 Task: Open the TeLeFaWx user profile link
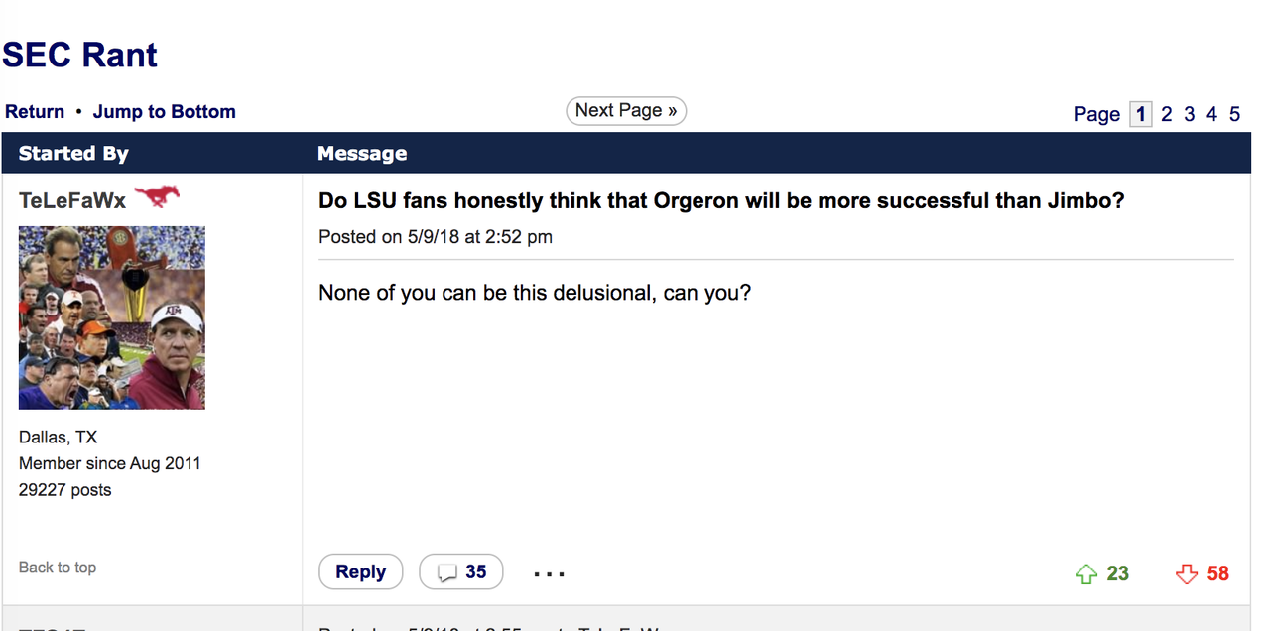click(72, 200)
